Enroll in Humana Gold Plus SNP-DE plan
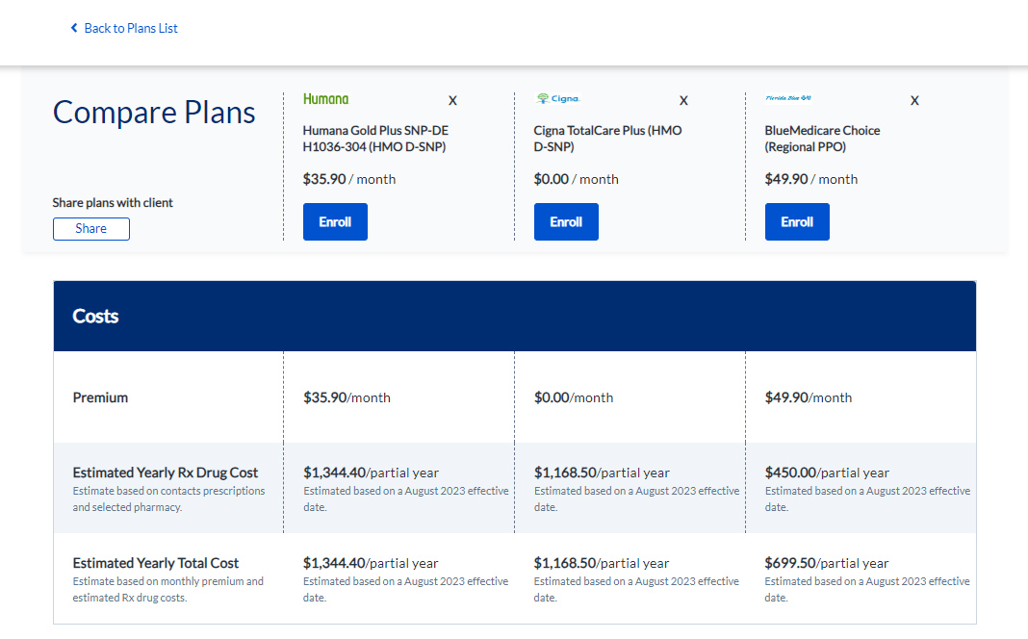Image resolution: width=1028 pixels, height=639 pixels. click(x=335, y=221)
